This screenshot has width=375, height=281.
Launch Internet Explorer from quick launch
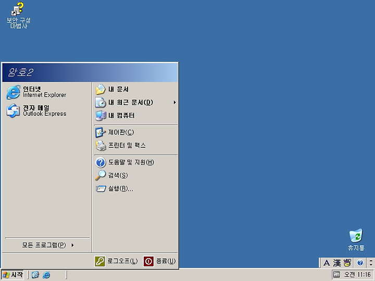[46, 275]
